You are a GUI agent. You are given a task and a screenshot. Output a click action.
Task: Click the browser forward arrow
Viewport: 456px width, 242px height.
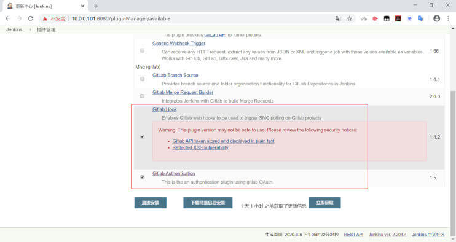coord(19,18)
